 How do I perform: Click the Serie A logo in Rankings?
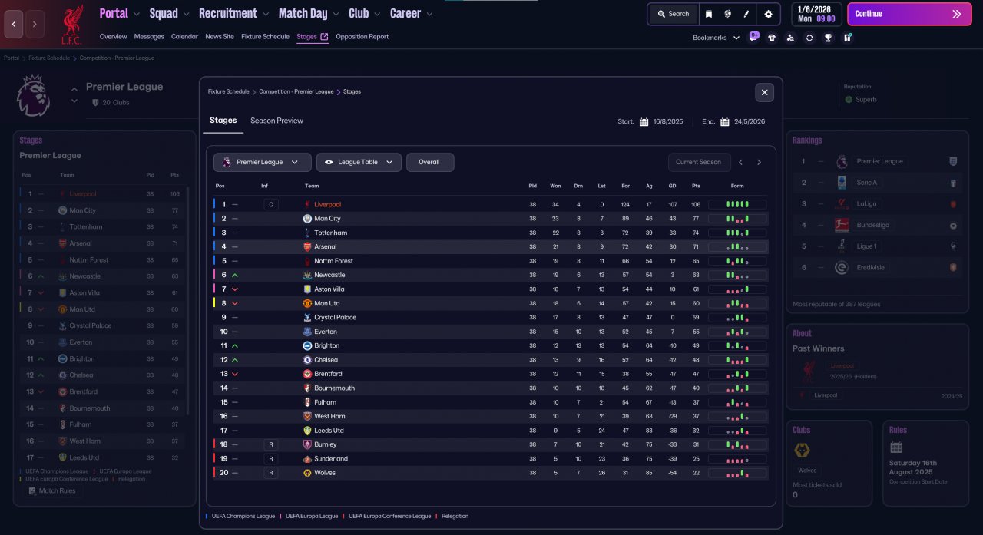(x=842, y=183)
